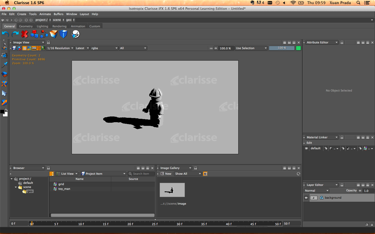Screen dimensions: 375x234
Task: Click the solid blue box icon
Action: tap(63, 34)
